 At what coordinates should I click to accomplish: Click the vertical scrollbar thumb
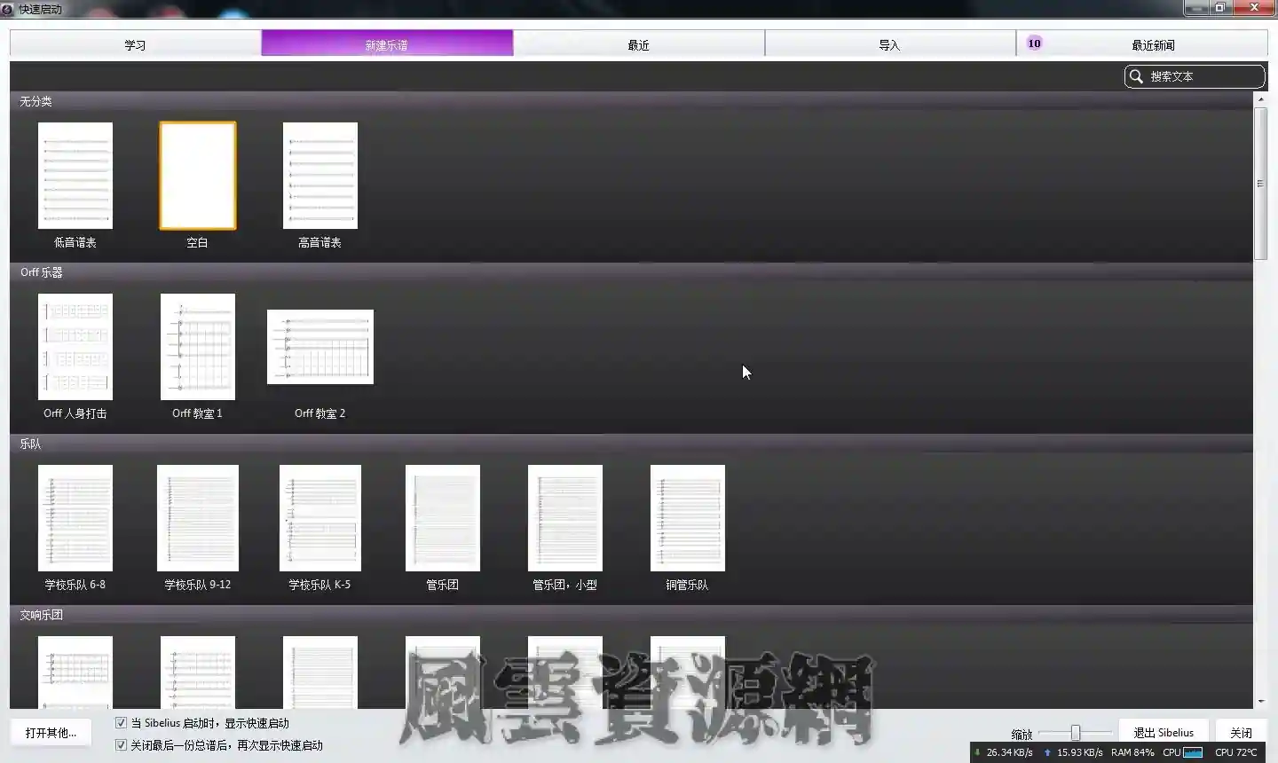(1260, 184)
